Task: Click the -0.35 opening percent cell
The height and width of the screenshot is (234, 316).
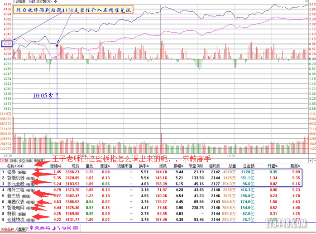Action: tap(273, 172)
